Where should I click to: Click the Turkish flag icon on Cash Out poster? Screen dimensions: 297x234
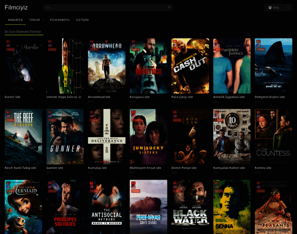click(x=175, y=42)
